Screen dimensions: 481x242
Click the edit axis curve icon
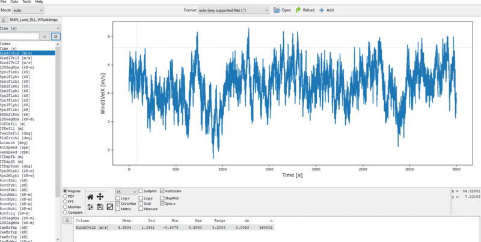(x=110, y=207)
